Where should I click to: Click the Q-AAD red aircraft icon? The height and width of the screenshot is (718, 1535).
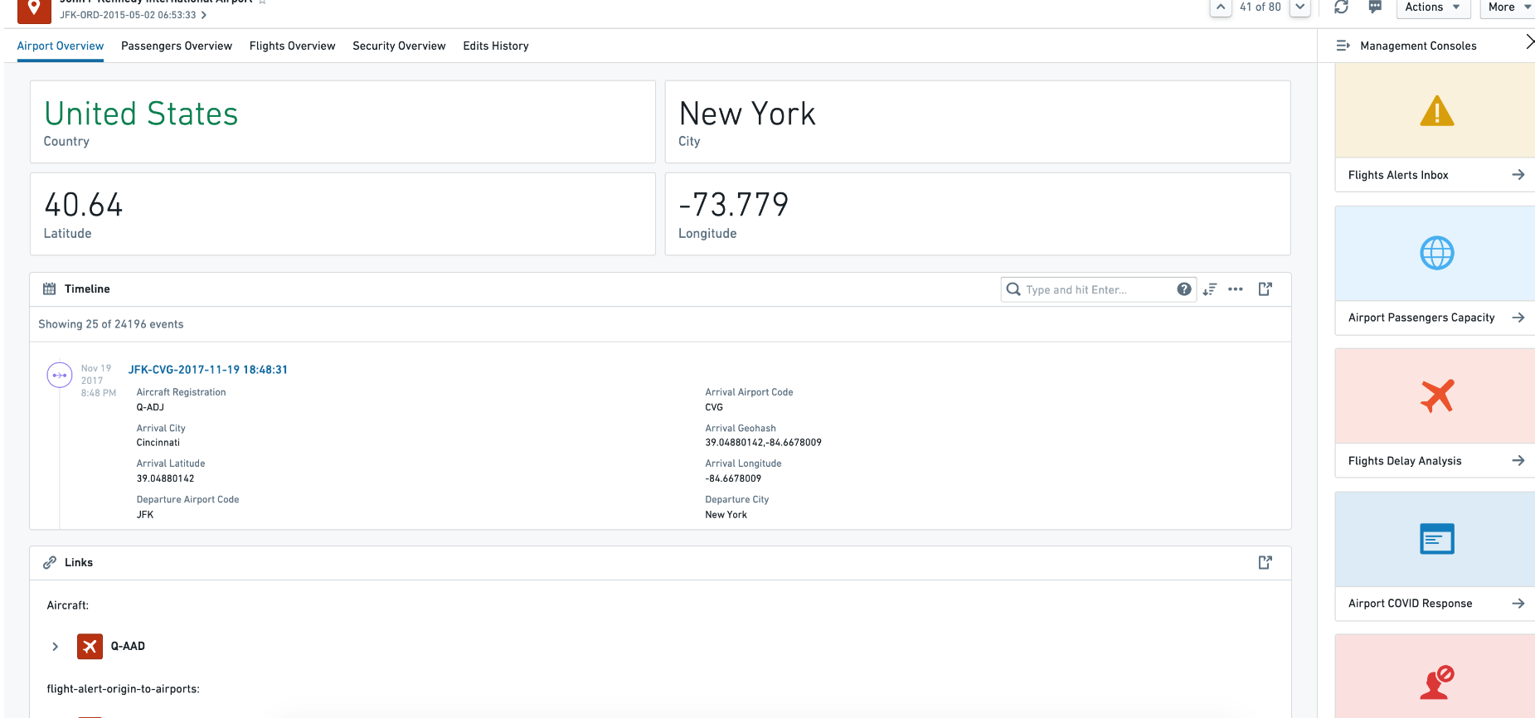pos(90,647)
